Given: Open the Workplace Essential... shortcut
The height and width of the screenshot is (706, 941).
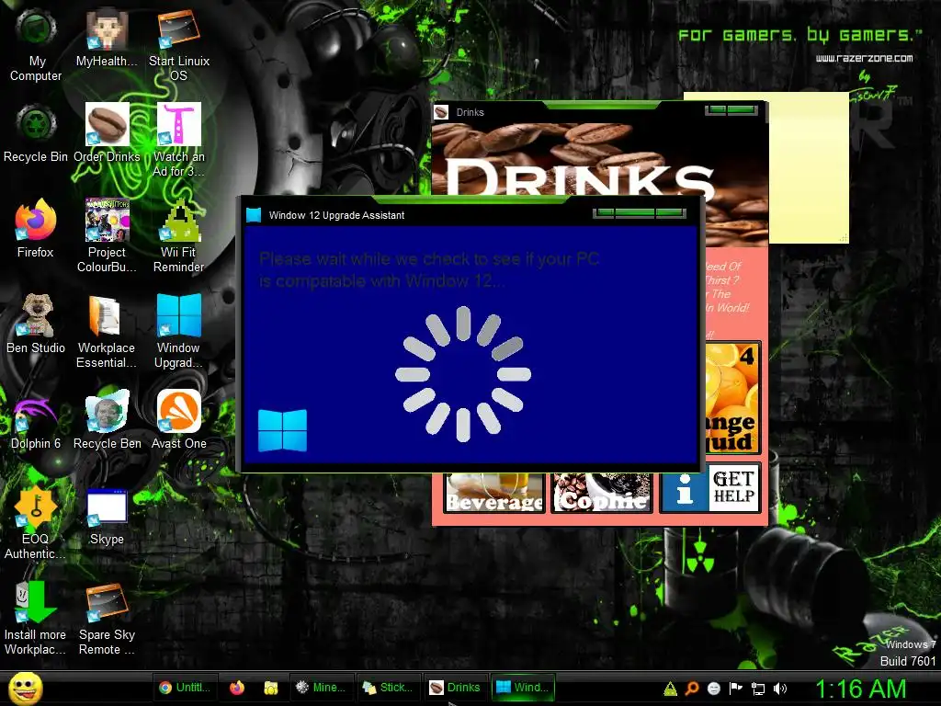Looking at the screenshot, I should click(107, 331).
